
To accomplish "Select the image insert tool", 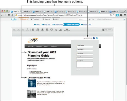I will pyautogui.click(x=38, y=30).
